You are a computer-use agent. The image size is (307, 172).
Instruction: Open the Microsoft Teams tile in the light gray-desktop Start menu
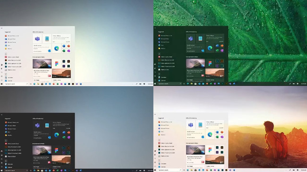pyautogui.click(x=37, y=39)
